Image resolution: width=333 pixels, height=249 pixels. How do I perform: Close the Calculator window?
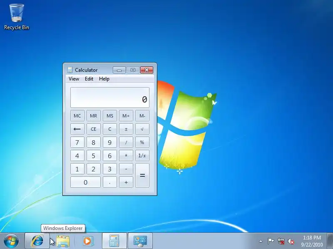click(147, 70)
